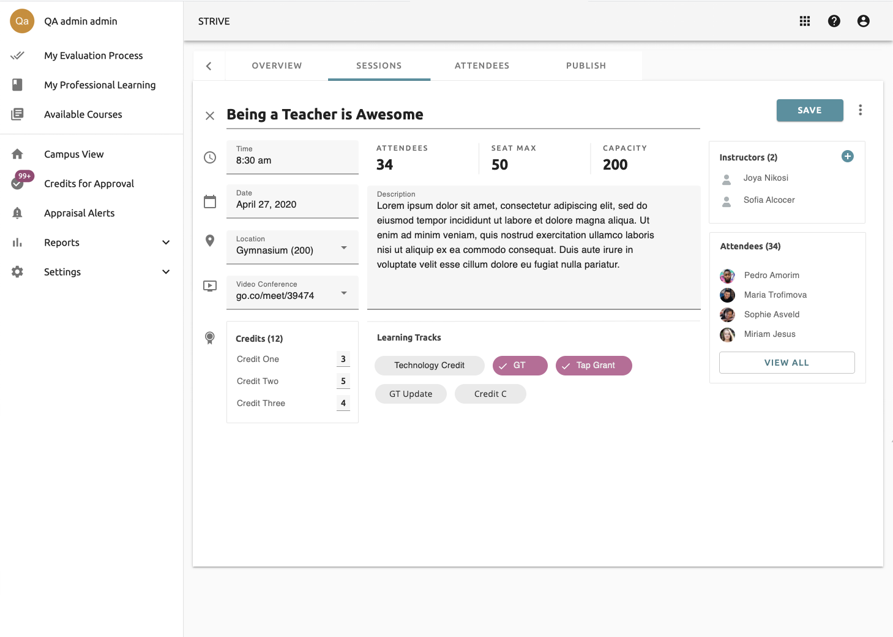Open the user account profile icon
Viewport: 893px width, 637px height.
(863, 21)
